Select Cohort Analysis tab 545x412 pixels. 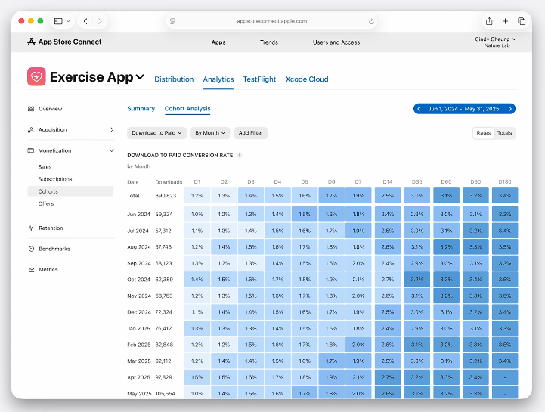click(187, 108)
